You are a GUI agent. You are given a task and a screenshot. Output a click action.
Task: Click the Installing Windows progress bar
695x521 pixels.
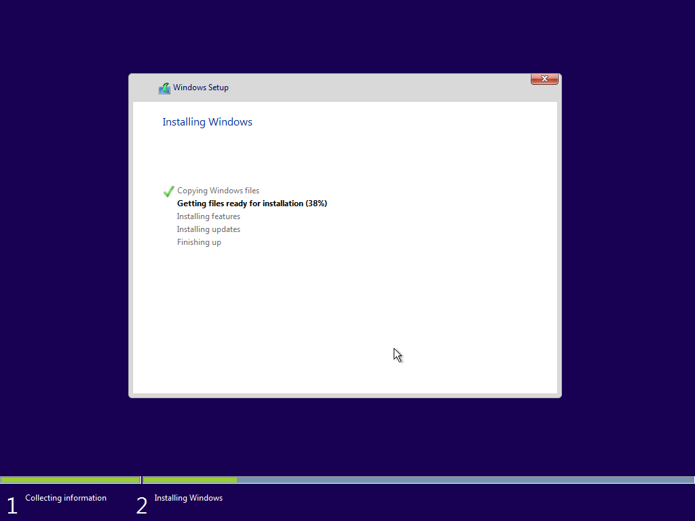click(418, 480)
